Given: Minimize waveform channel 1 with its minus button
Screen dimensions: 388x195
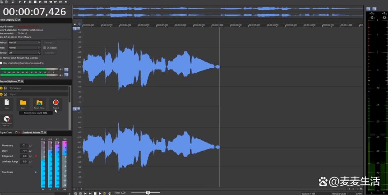Looking at the screenshot, I should click(79, 28).
